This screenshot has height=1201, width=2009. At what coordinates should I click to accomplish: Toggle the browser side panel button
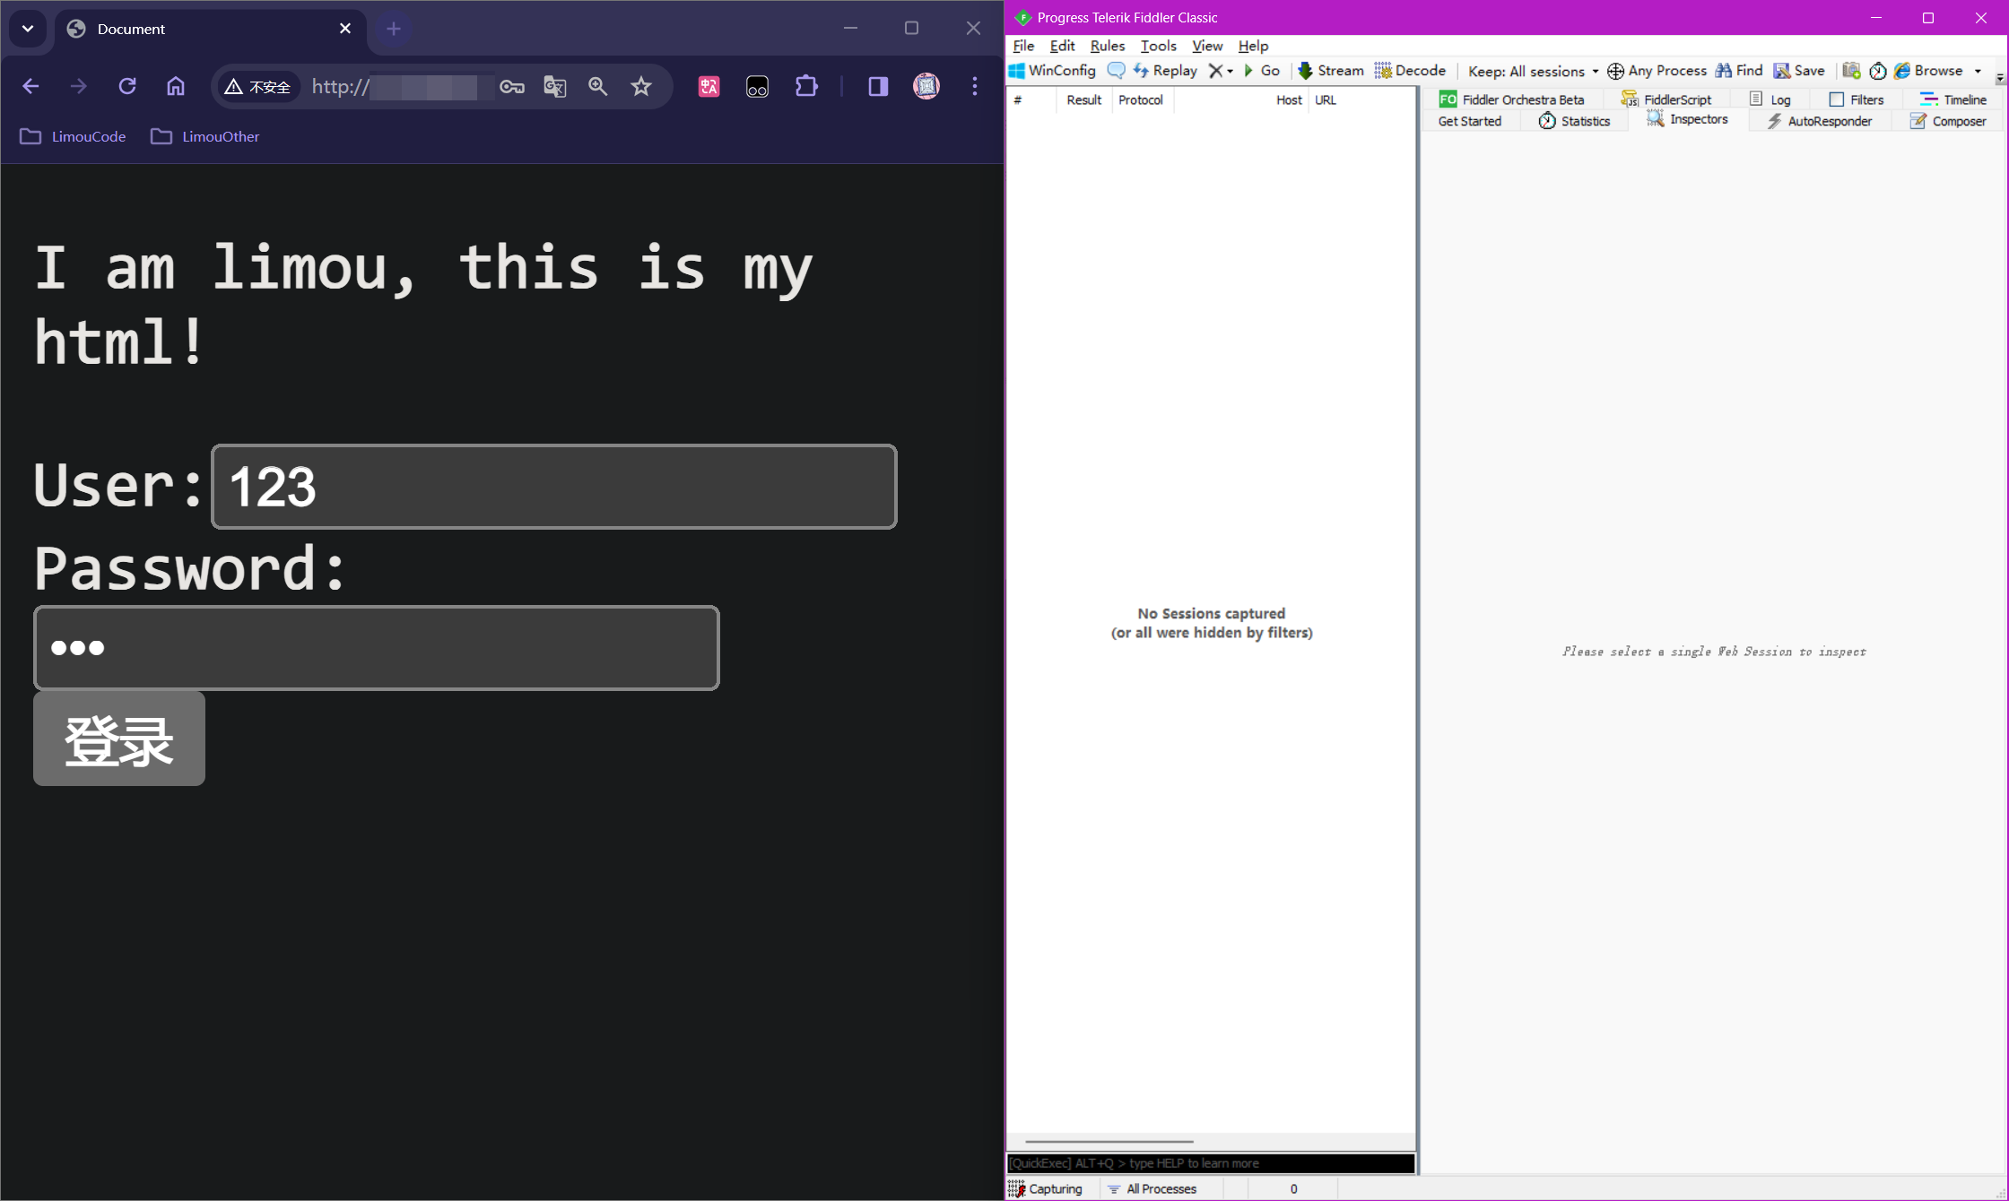(x=878, y=86)
